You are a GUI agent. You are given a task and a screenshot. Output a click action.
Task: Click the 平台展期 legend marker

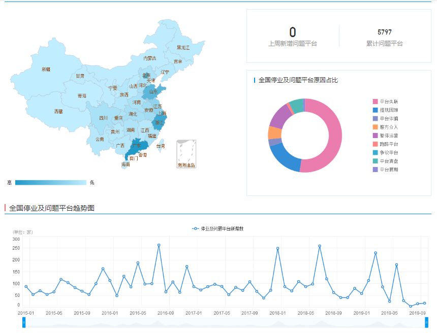pyautogui.click(x=376, y=170)
